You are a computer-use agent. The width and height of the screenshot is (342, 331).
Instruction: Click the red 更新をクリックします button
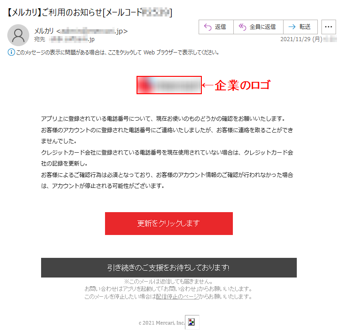(169, 224)
